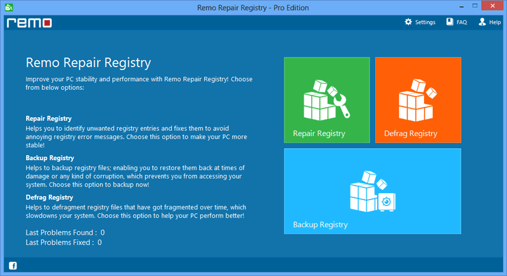
Task: Select the 'Remo Repair Registry' main heading
Action: pyautogui.click(x=88, y=63)
